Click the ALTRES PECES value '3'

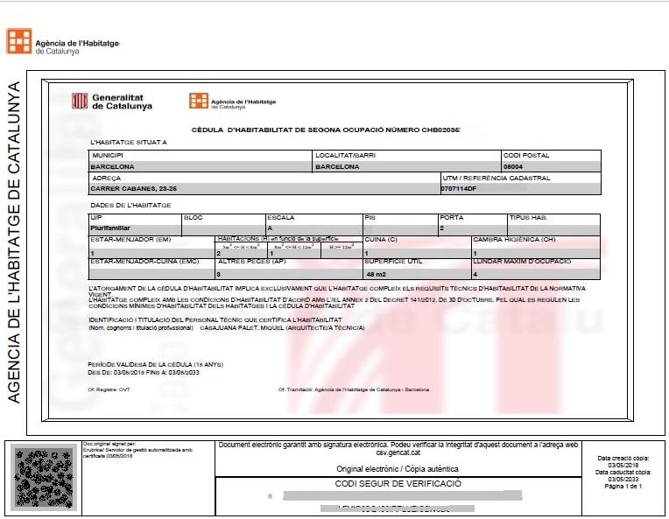(x=219, y=274)
